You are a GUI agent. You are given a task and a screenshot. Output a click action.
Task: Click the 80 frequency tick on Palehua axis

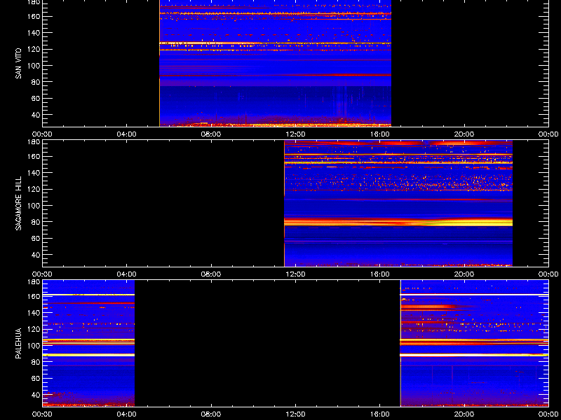[x=36, y=362]
